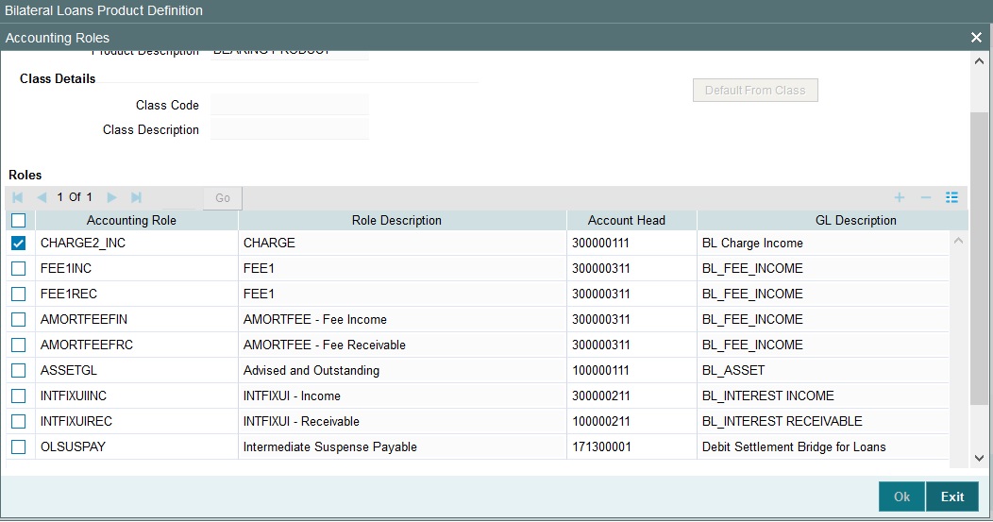Click the Accounting Role column header
The width and height of the screenshot is (993, 522).
click(x=137, y=221)
